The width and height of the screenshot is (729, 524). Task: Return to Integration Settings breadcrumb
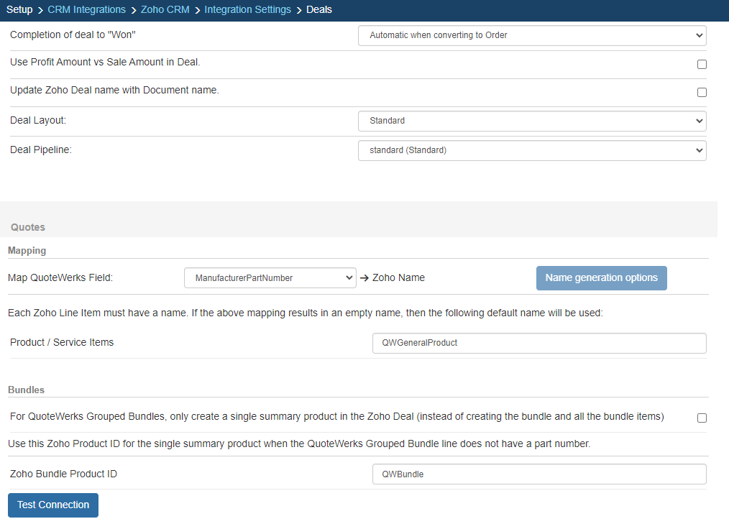click(x=247, y=10)
